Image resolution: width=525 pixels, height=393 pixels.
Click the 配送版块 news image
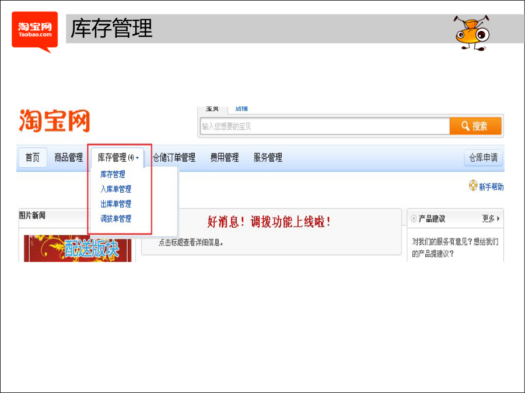78,248
